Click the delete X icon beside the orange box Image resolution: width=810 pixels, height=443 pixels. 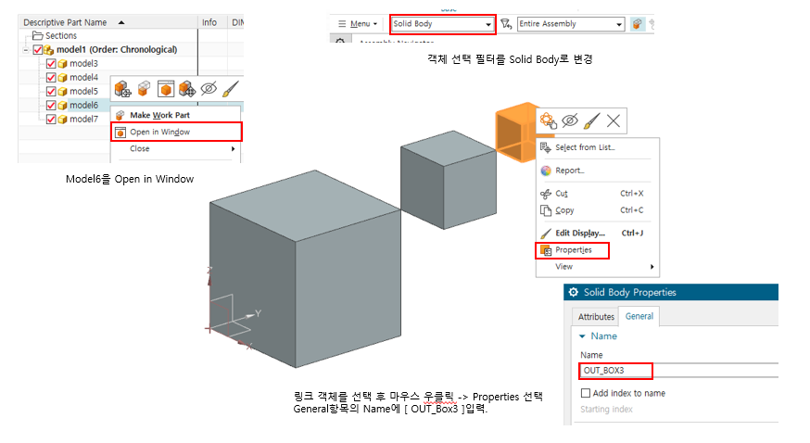point(614,120)
